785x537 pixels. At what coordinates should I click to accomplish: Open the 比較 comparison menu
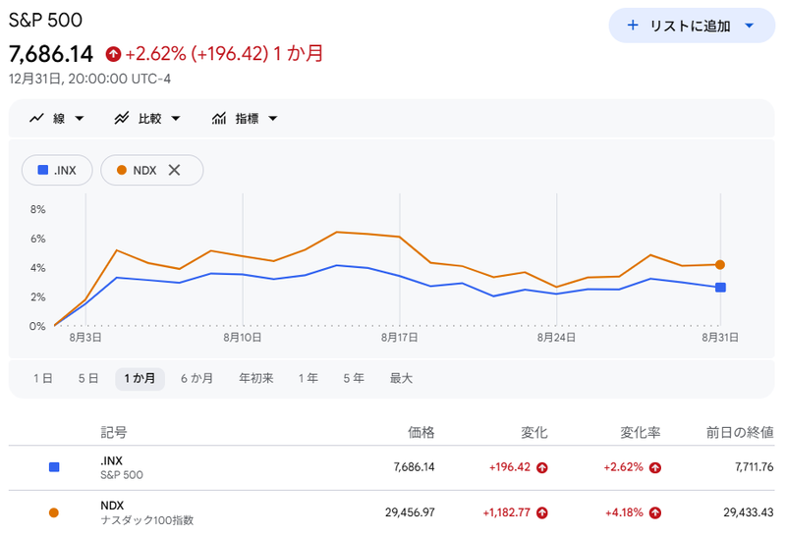point(147,119)
